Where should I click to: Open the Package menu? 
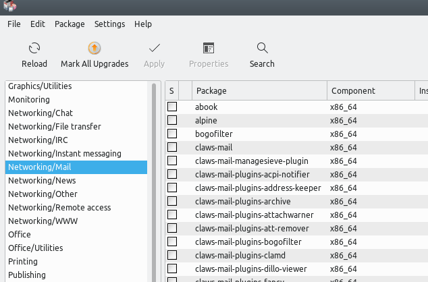[70, 24]
